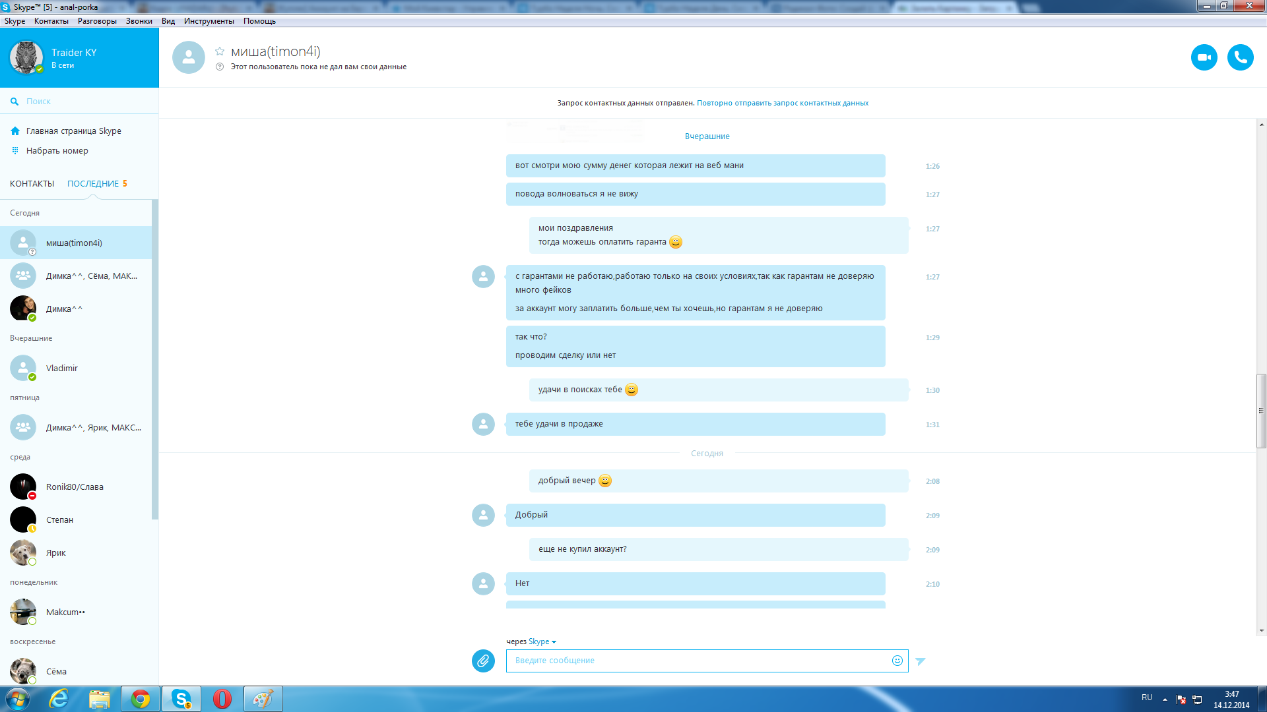
Task: Go to 'Главная страница Skype'
Action: pos(73,131)
